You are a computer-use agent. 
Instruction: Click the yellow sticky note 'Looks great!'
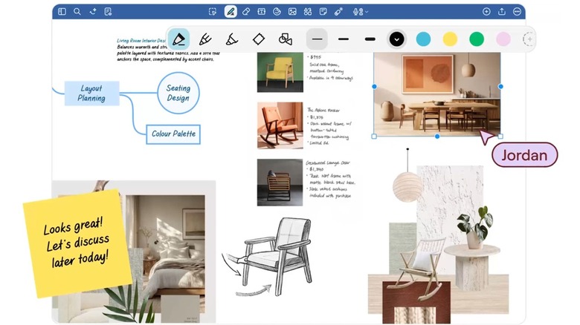pos(77,243)
